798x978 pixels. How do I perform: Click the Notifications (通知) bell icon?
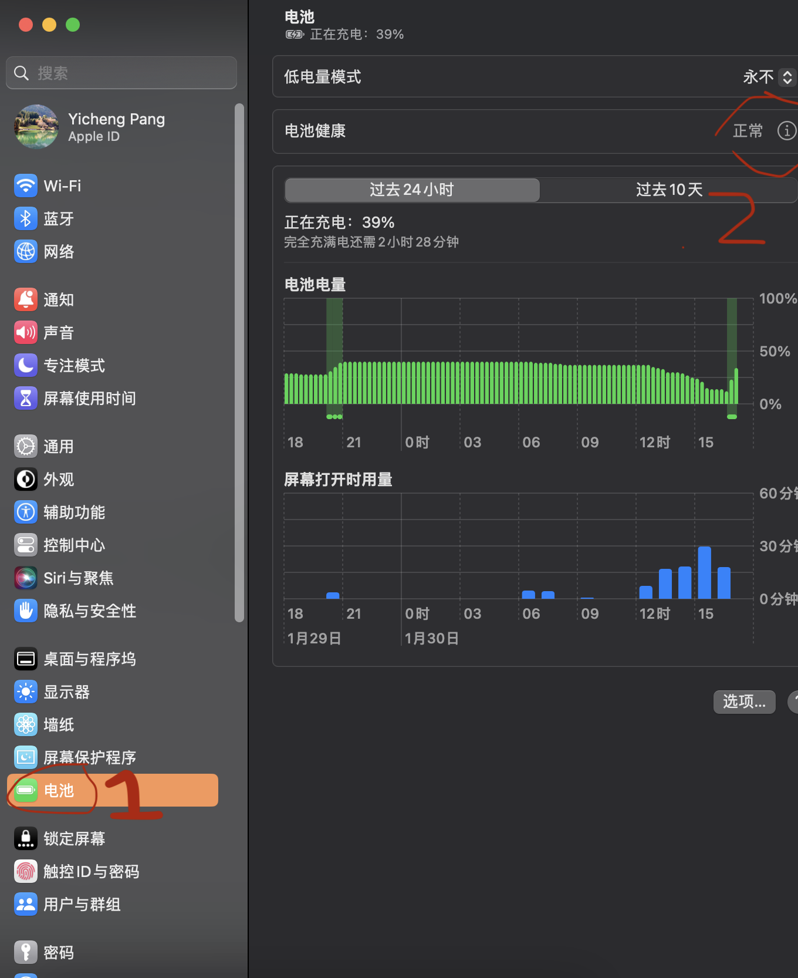click(26, 300)
